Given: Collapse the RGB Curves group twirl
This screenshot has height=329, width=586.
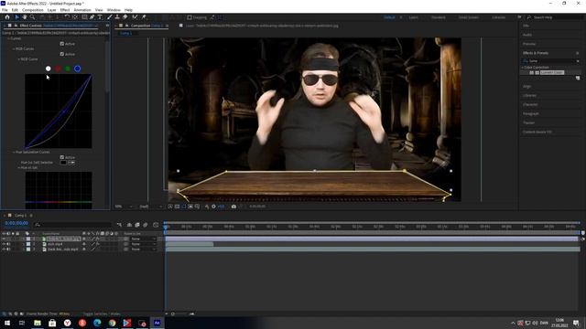Looking at the screenshot, I should click(14, 48).
